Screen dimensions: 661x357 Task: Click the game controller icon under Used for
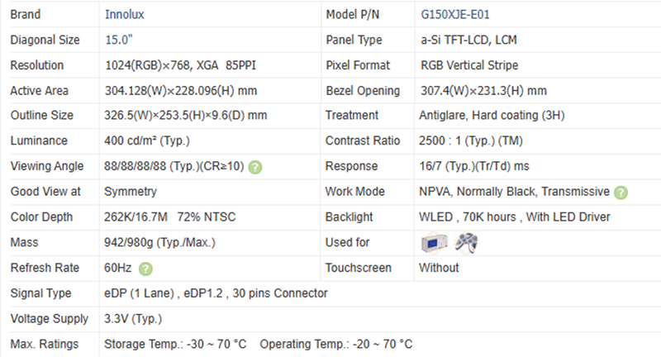tap(468, 243)
